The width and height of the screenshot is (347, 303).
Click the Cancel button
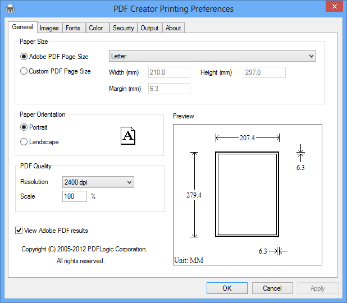coord(272,288)
